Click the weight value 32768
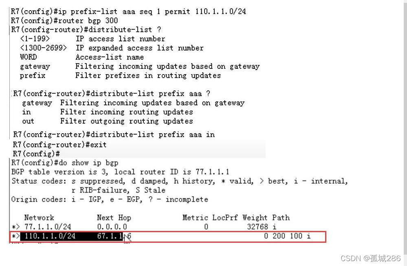This screenshot has width=407, height=266. point(257,227)
